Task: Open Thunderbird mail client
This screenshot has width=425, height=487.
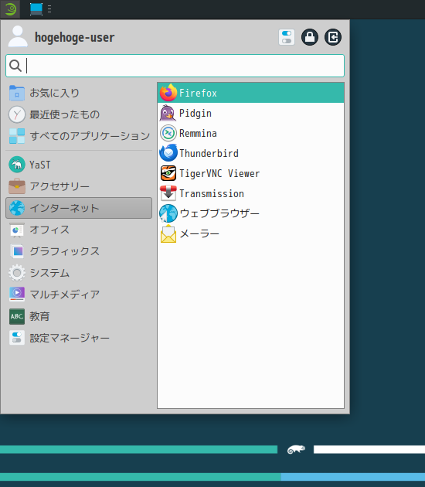Action: (x=250, y=153)
